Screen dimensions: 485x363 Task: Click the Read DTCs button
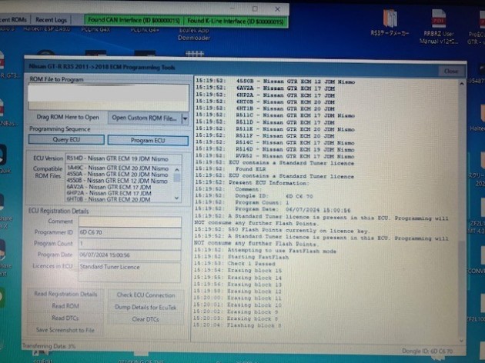point(65,318)
